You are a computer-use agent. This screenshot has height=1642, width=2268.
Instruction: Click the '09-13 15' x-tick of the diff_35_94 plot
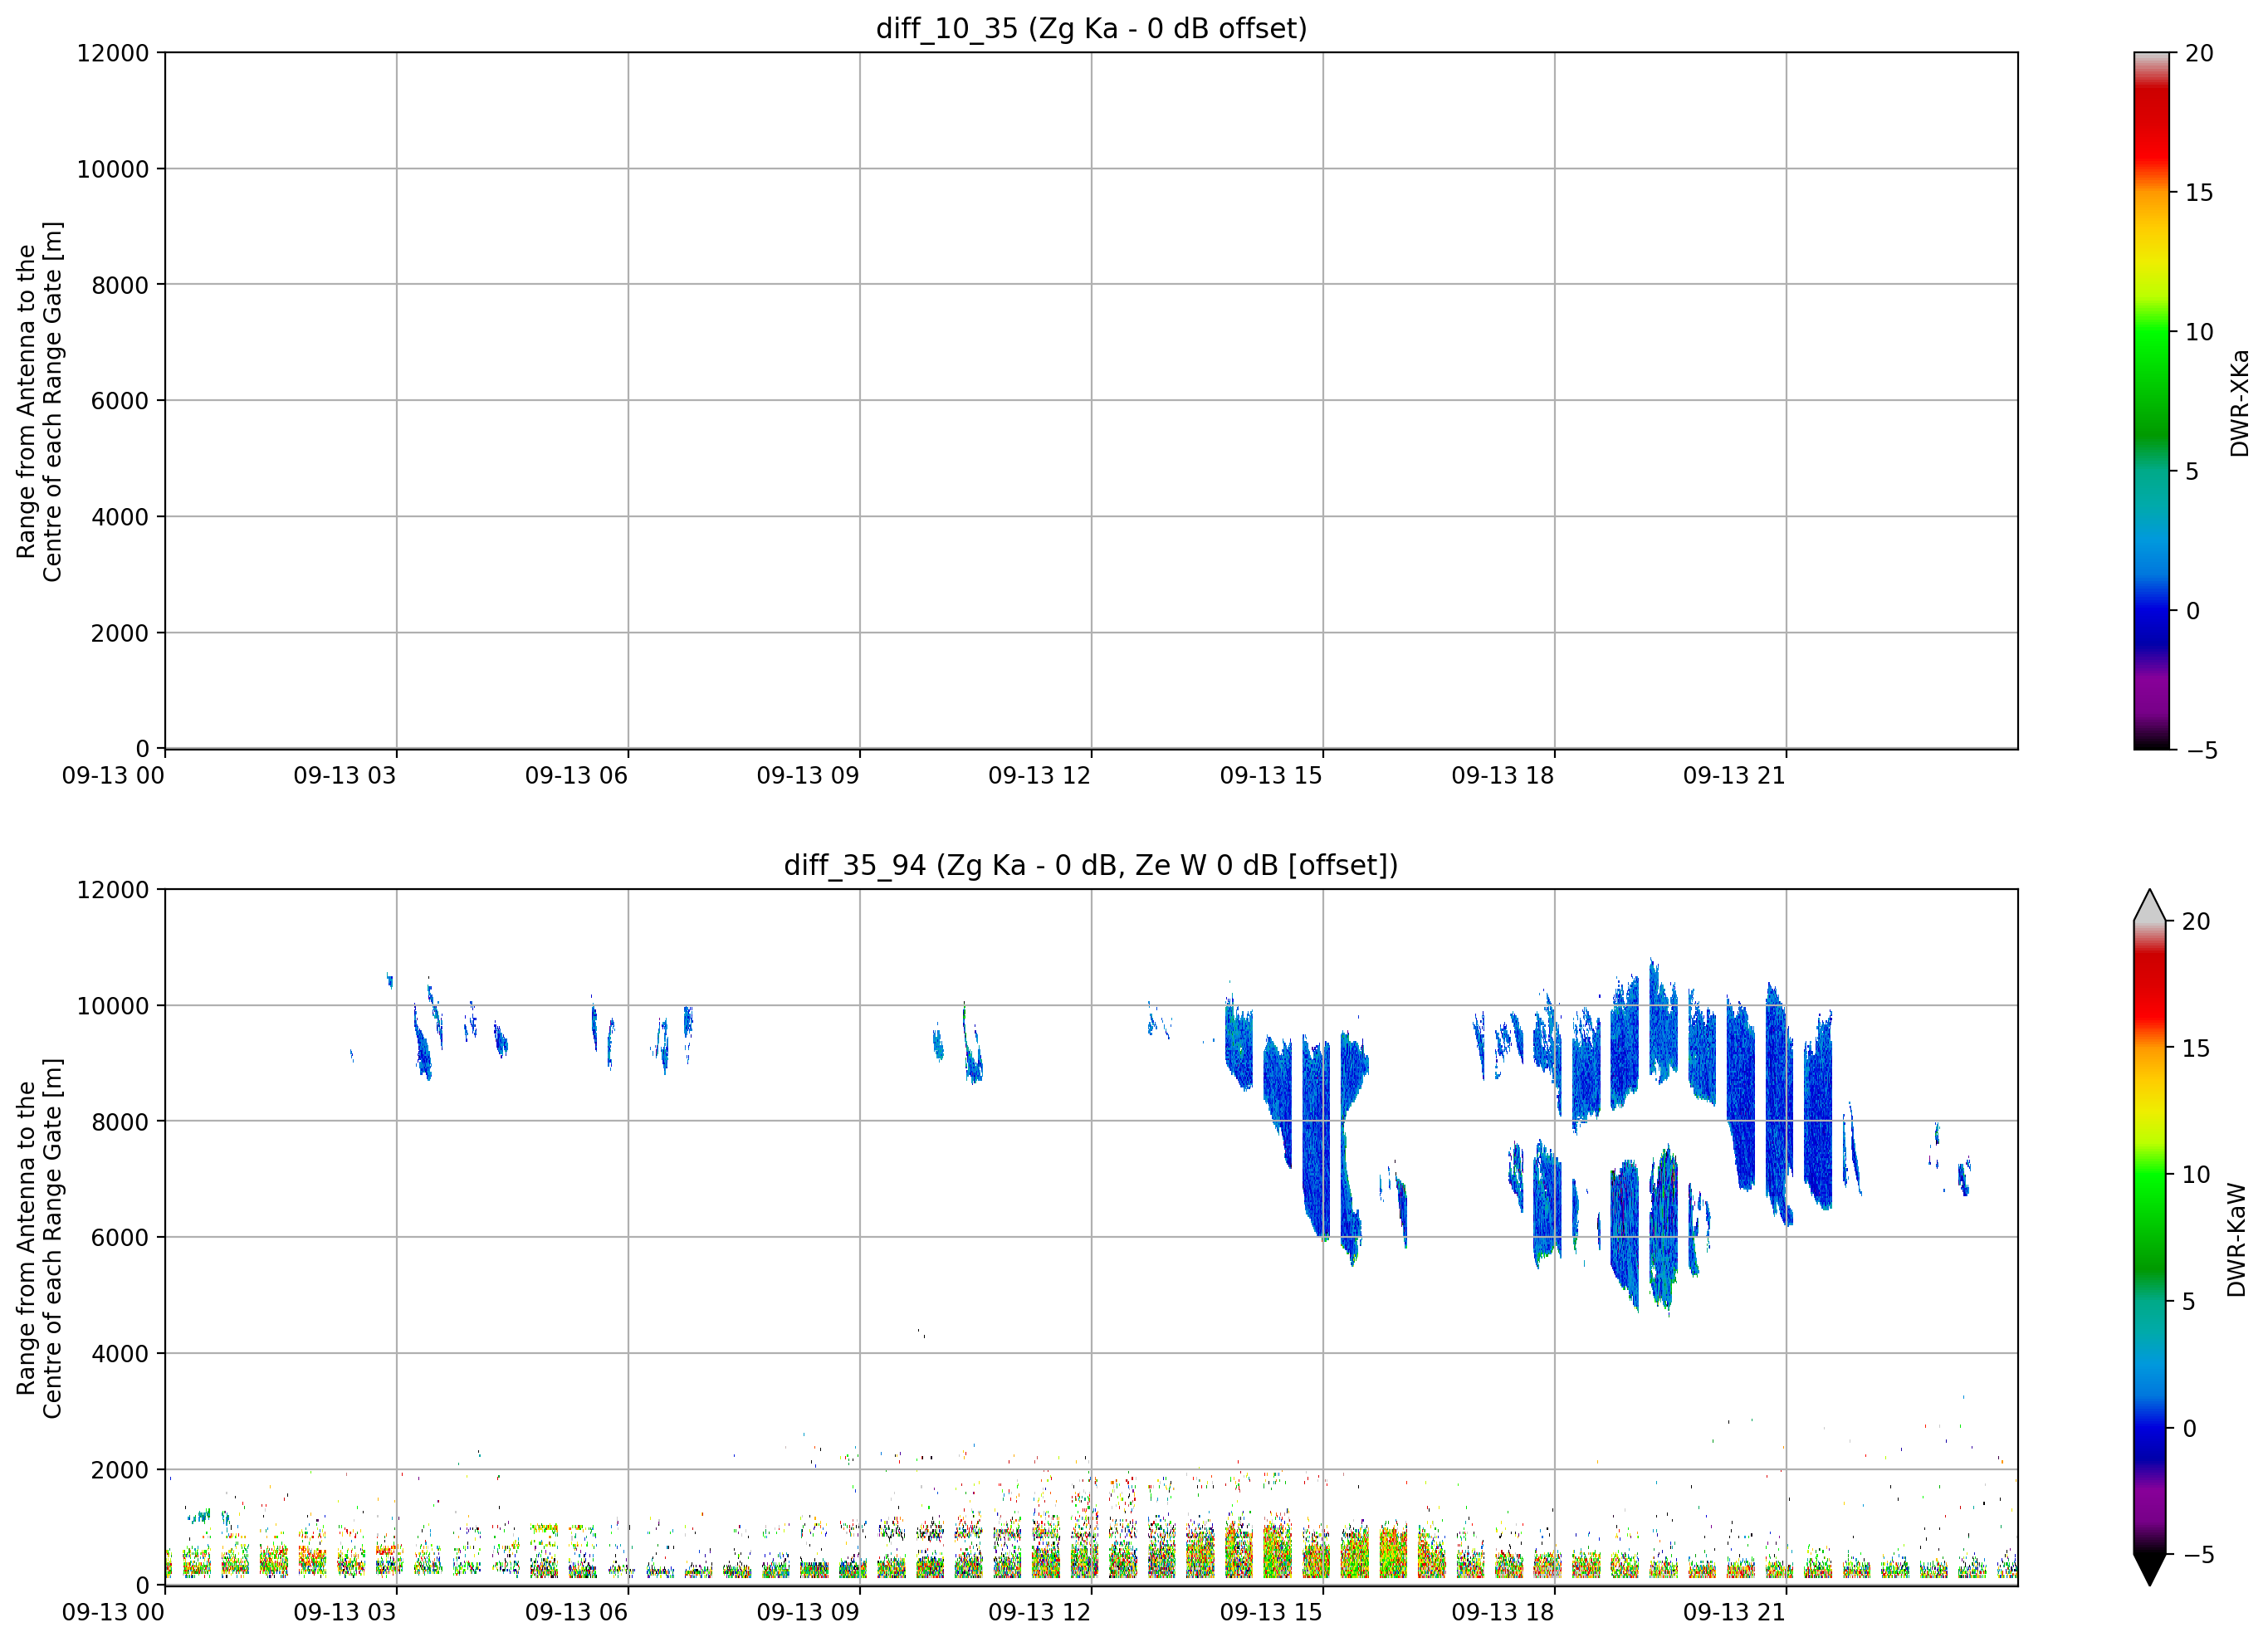tap(1271, 1613)
